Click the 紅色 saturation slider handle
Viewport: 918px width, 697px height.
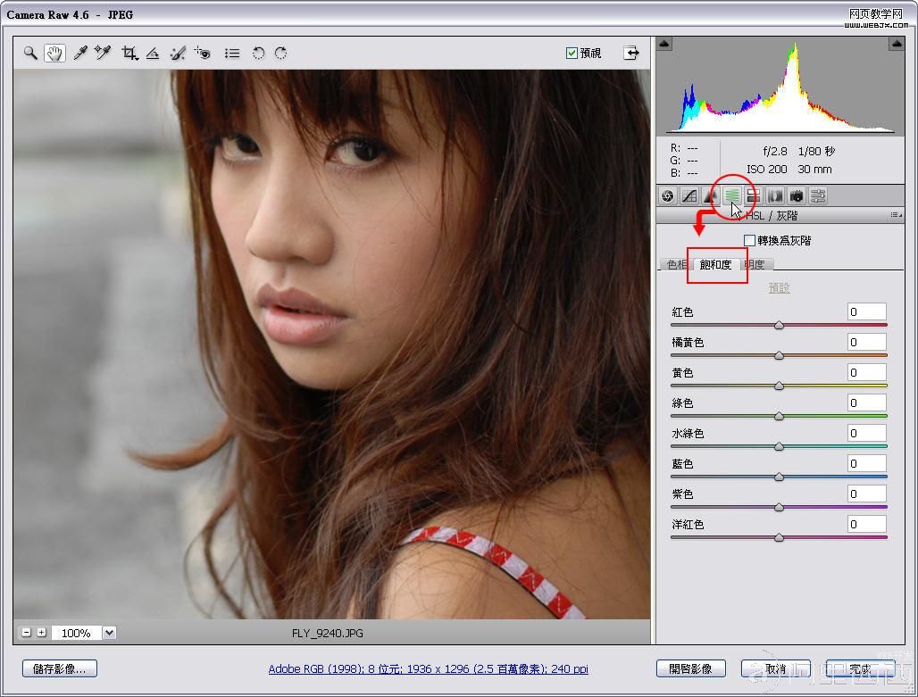[779, 326]
